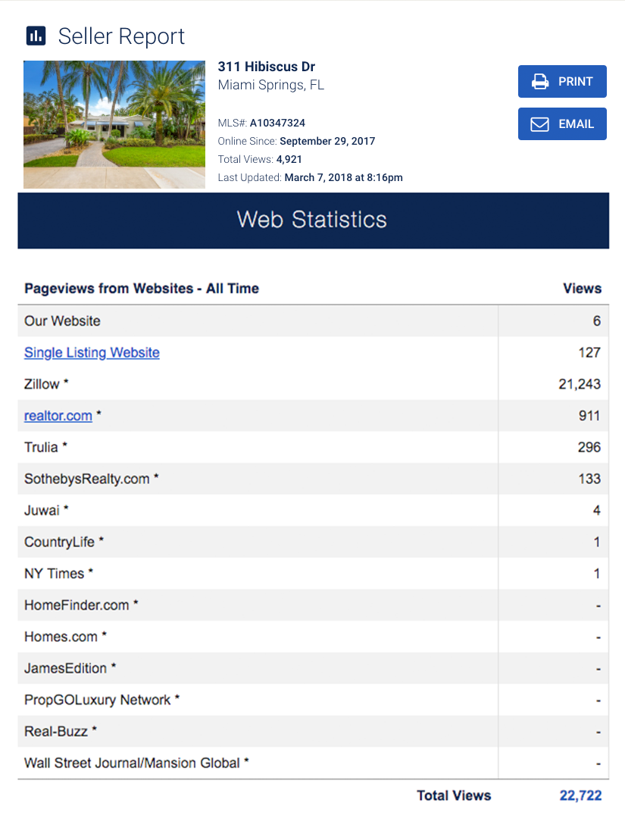
Task: Click the Trulia views value 296
Action: 589,447
